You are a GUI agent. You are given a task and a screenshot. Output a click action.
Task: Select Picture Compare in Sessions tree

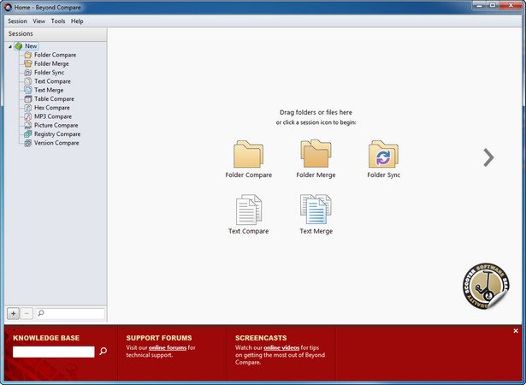point(56,125)
